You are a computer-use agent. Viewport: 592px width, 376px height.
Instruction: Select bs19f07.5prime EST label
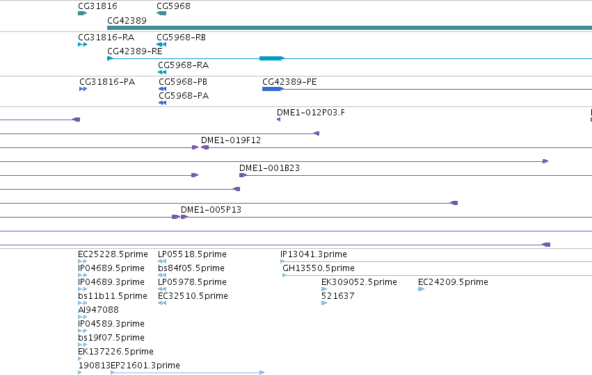[x=111, y=338]
